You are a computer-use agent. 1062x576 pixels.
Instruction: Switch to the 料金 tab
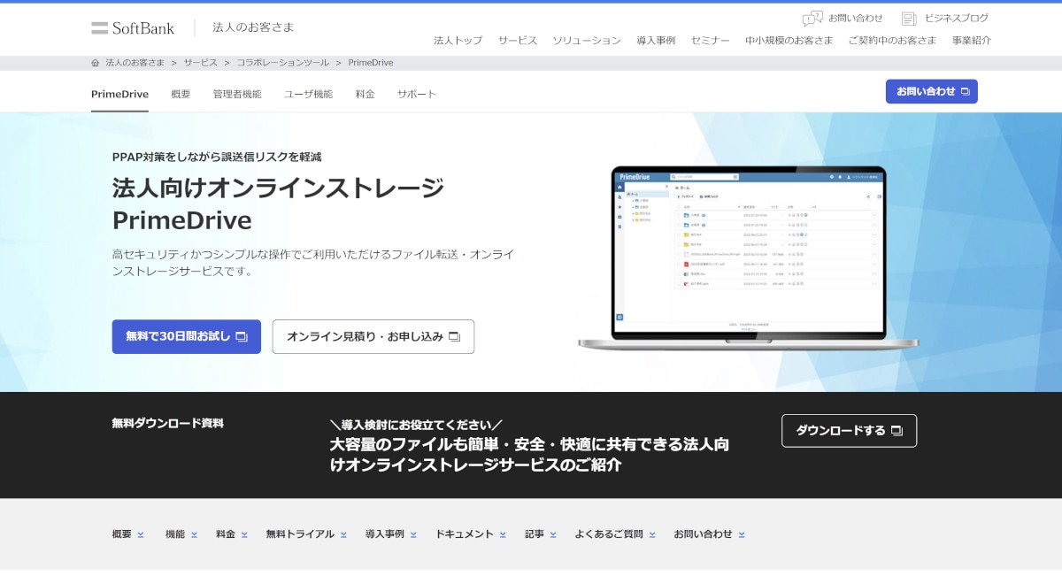pyautogui.click(x=365, y=94)
